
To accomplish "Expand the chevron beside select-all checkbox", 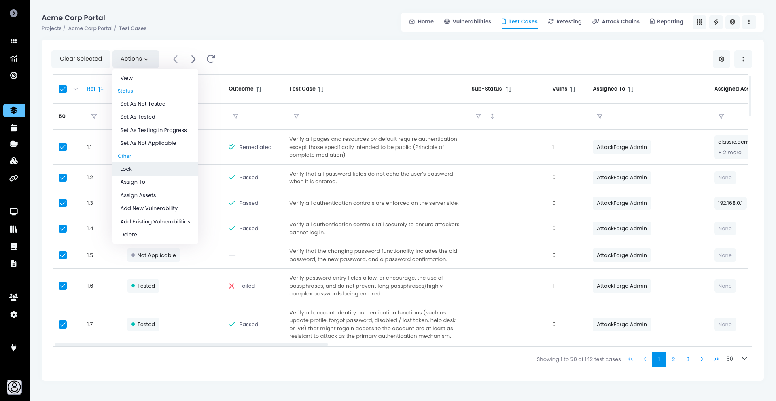I will (x=76, y=89).
